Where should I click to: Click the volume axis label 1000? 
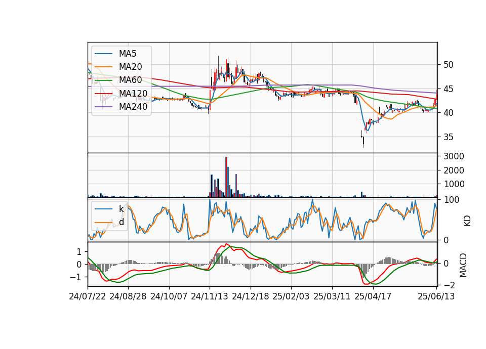pyautogui.click(x=454, y=184)
